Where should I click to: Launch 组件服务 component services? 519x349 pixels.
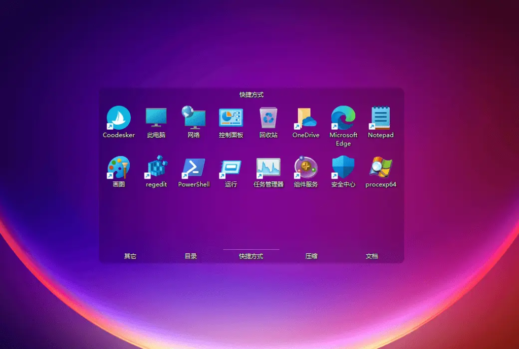(306, 167)
